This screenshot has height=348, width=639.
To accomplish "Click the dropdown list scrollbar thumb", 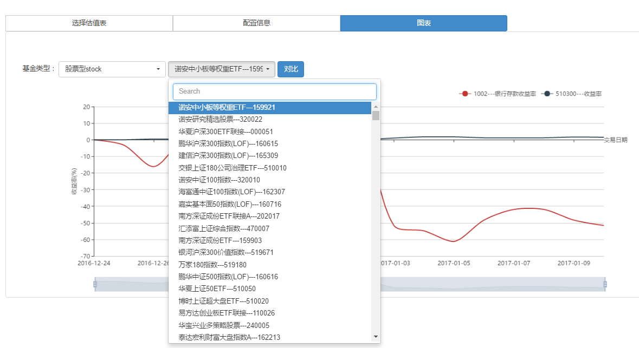I will click(376, 116).
